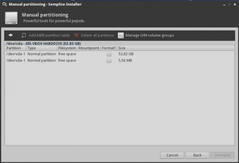Click the hard drive icon in header
Viewport: 239px width, 163px height.
point(11,18)
